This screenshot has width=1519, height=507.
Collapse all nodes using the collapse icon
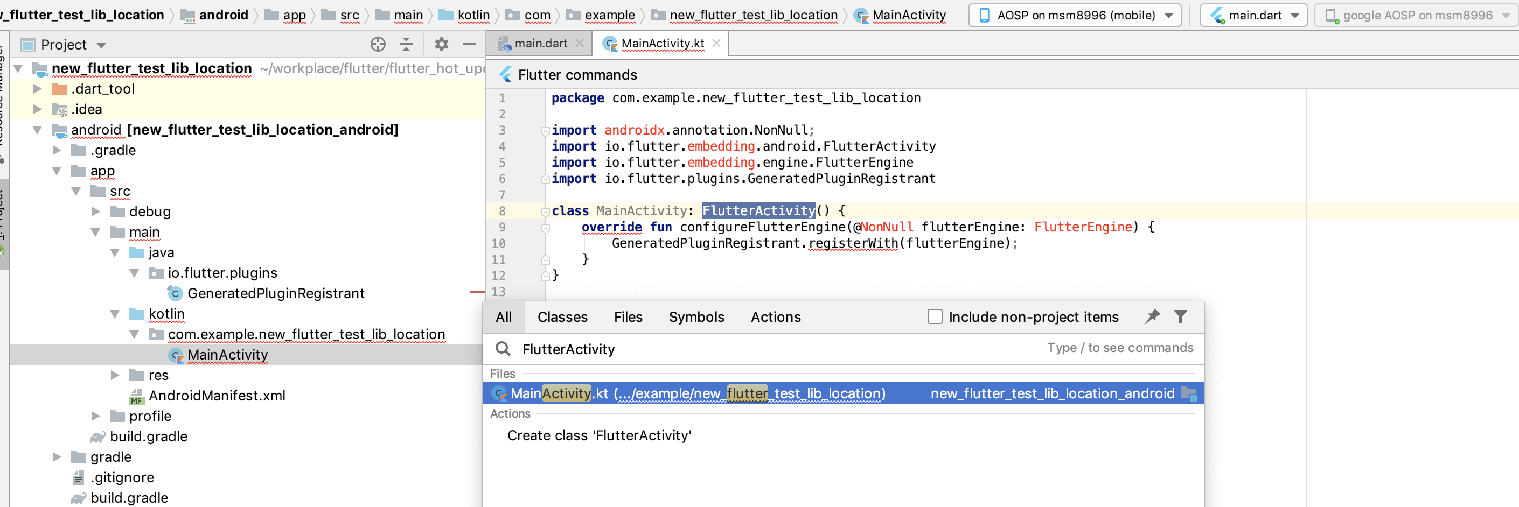click(x=406, y=44)
